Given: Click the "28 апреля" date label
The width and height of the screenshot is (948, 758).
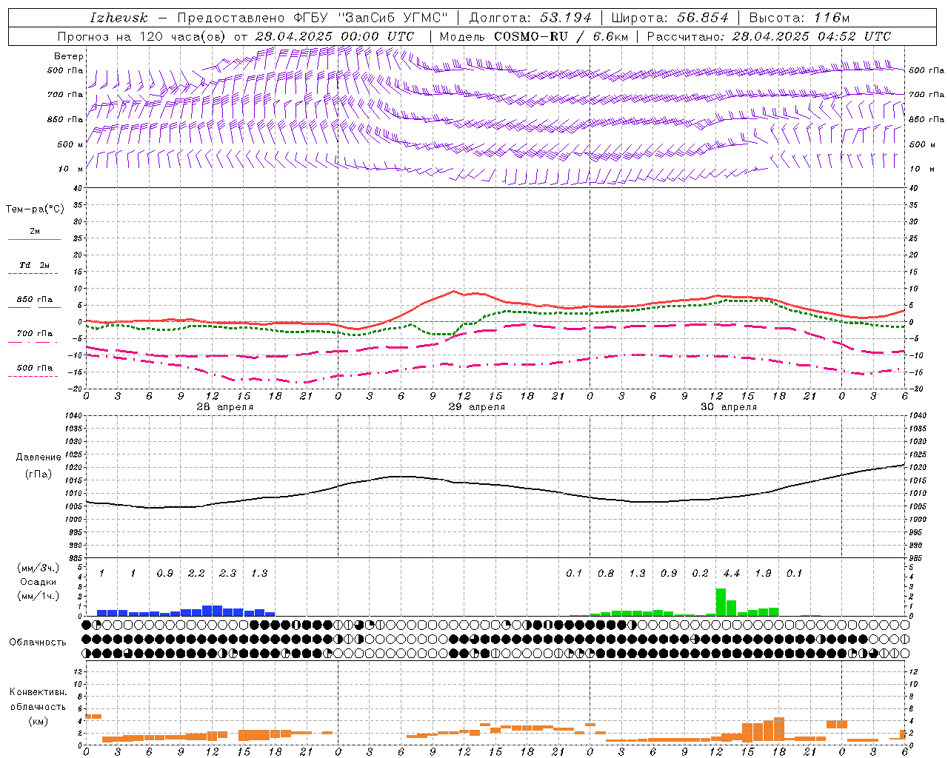Looking at the screenshot, I should click(224, 407).
